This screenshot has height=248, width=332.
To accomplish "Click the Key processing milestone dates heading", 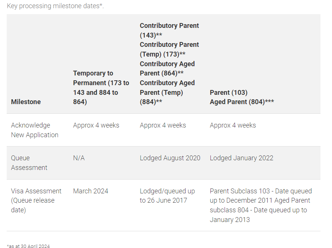I will tap(55, 6).
